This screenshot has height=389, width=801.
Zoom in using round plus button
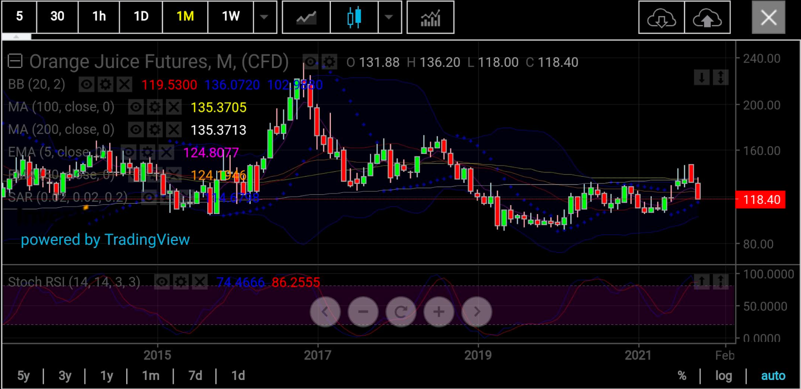439,311
